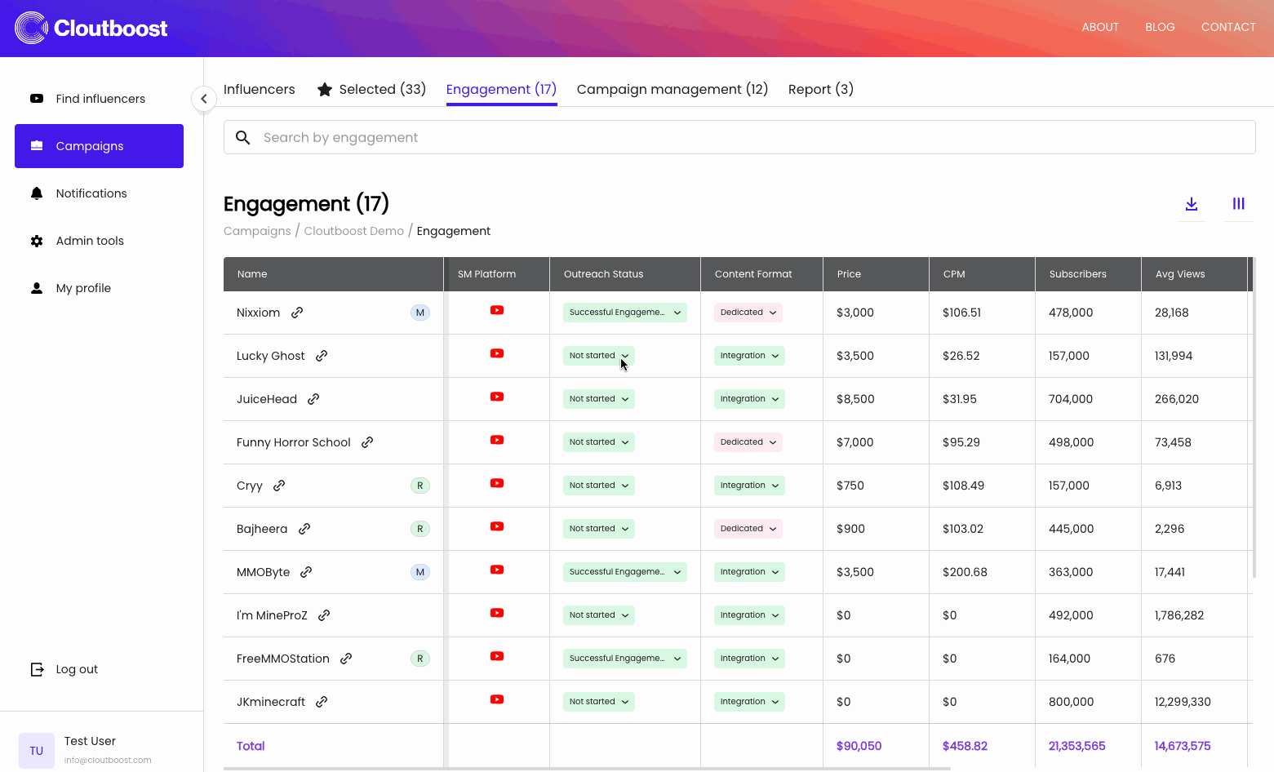Open the Report (3) tab

(821, 90)
